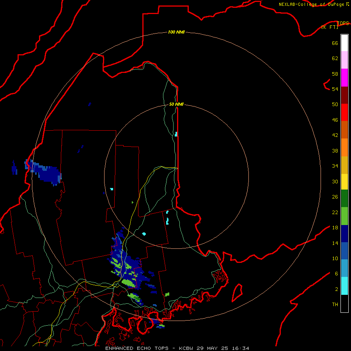
Task: Pick the lighter orange legend swatch
Action: (344, 147)
